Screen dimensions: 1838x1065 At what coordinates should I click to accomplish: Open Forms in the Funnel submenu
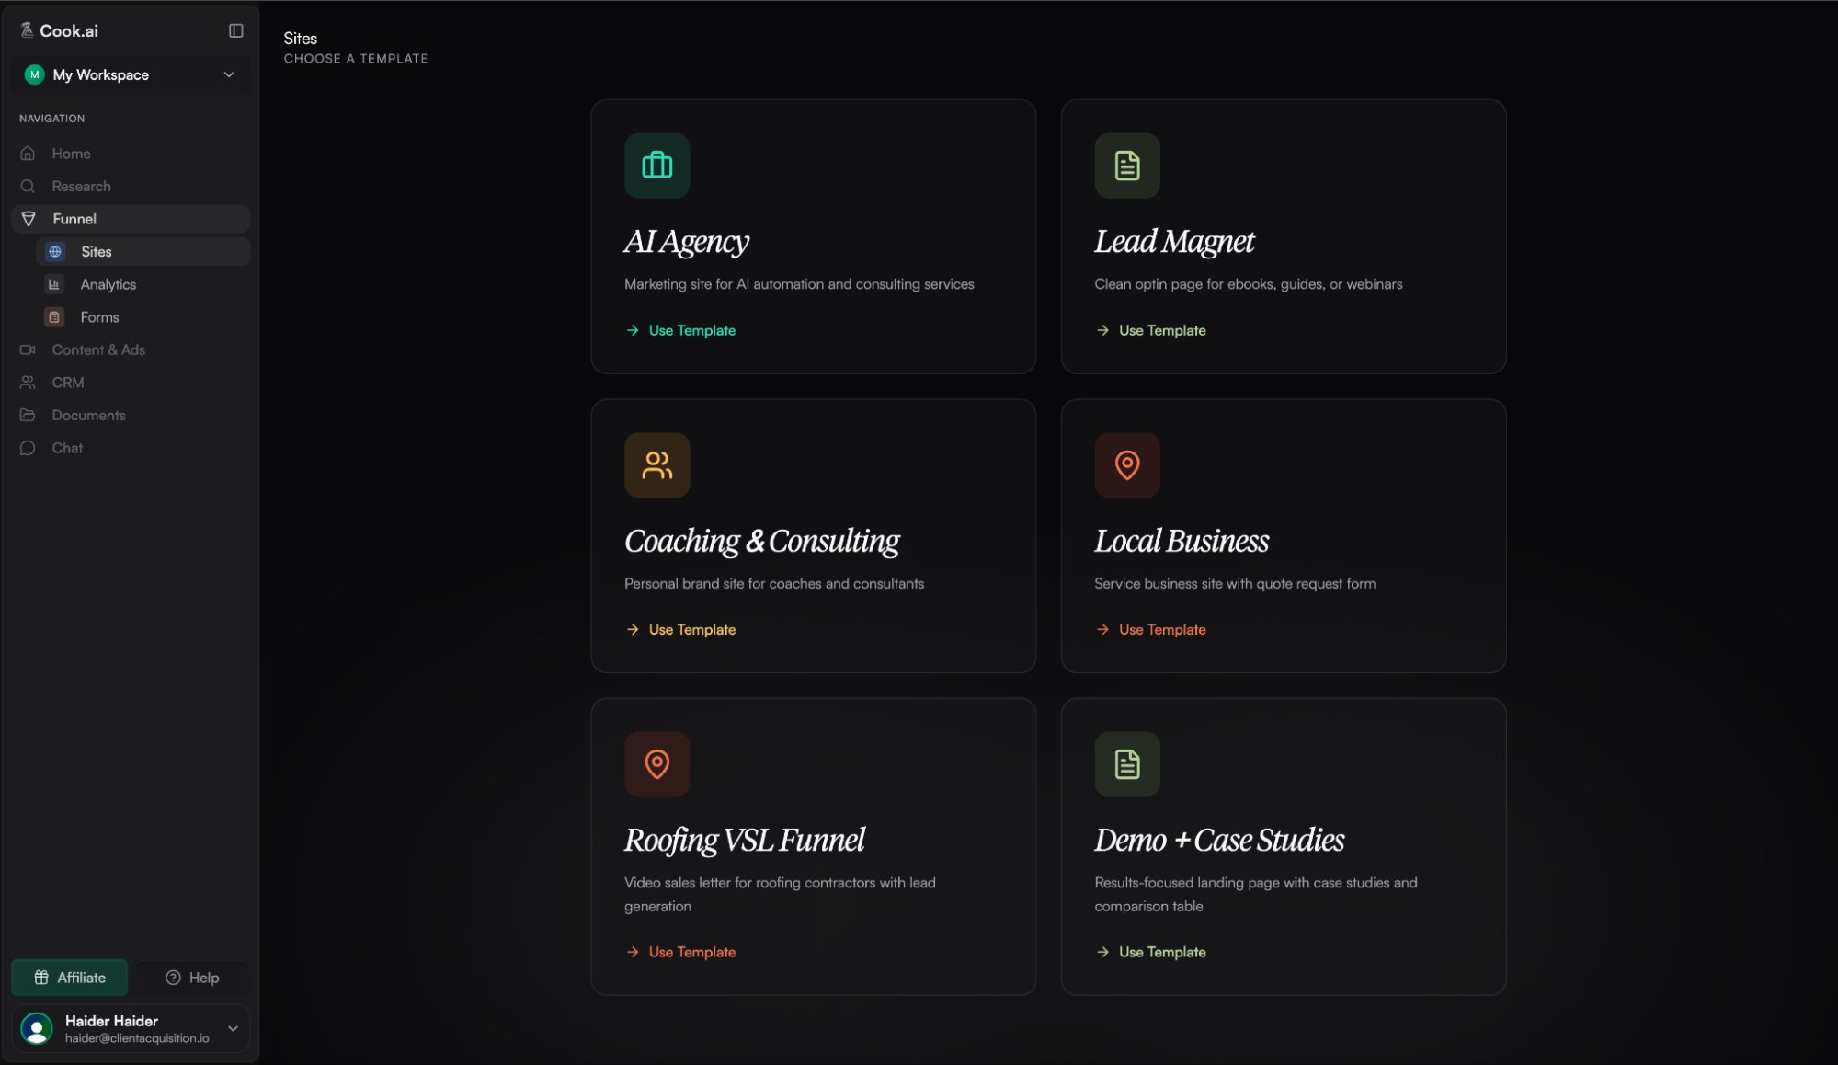coord(99,317)
